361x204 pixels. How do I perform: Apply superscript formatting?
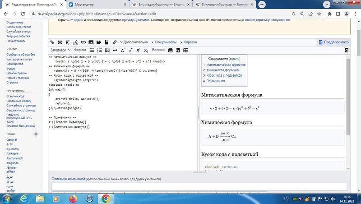(139, 50)
